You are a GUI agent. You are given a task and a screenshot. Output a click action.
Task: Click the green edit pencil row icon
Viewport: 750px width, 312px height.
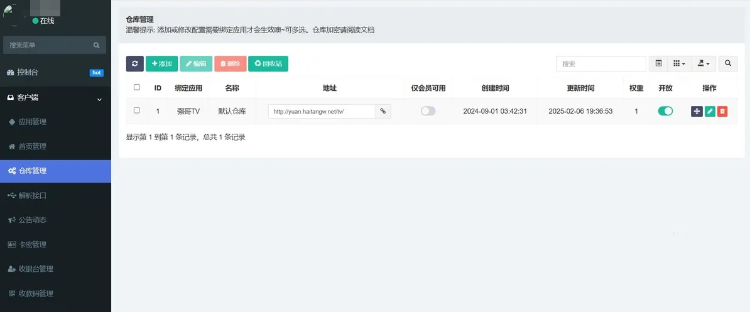tap(710, 111)
